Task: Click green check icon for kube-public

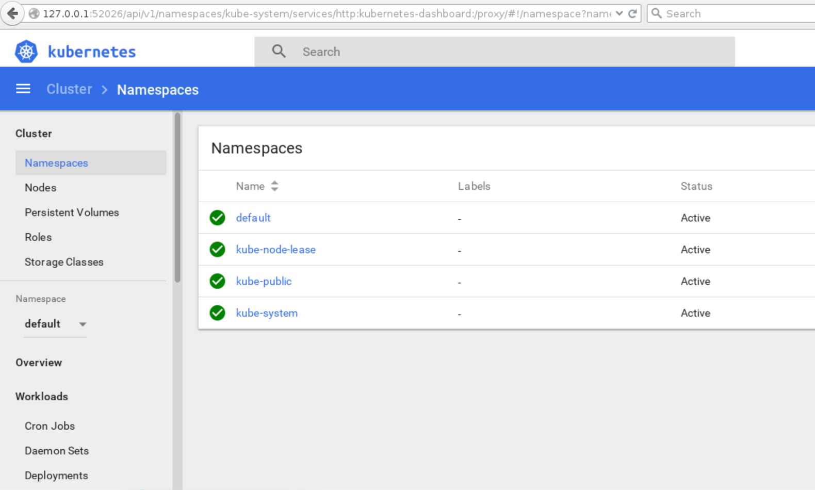Action: (x=217, y=281)
